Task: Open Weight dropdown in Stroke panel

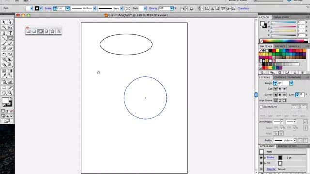Action: click(291, 83)
